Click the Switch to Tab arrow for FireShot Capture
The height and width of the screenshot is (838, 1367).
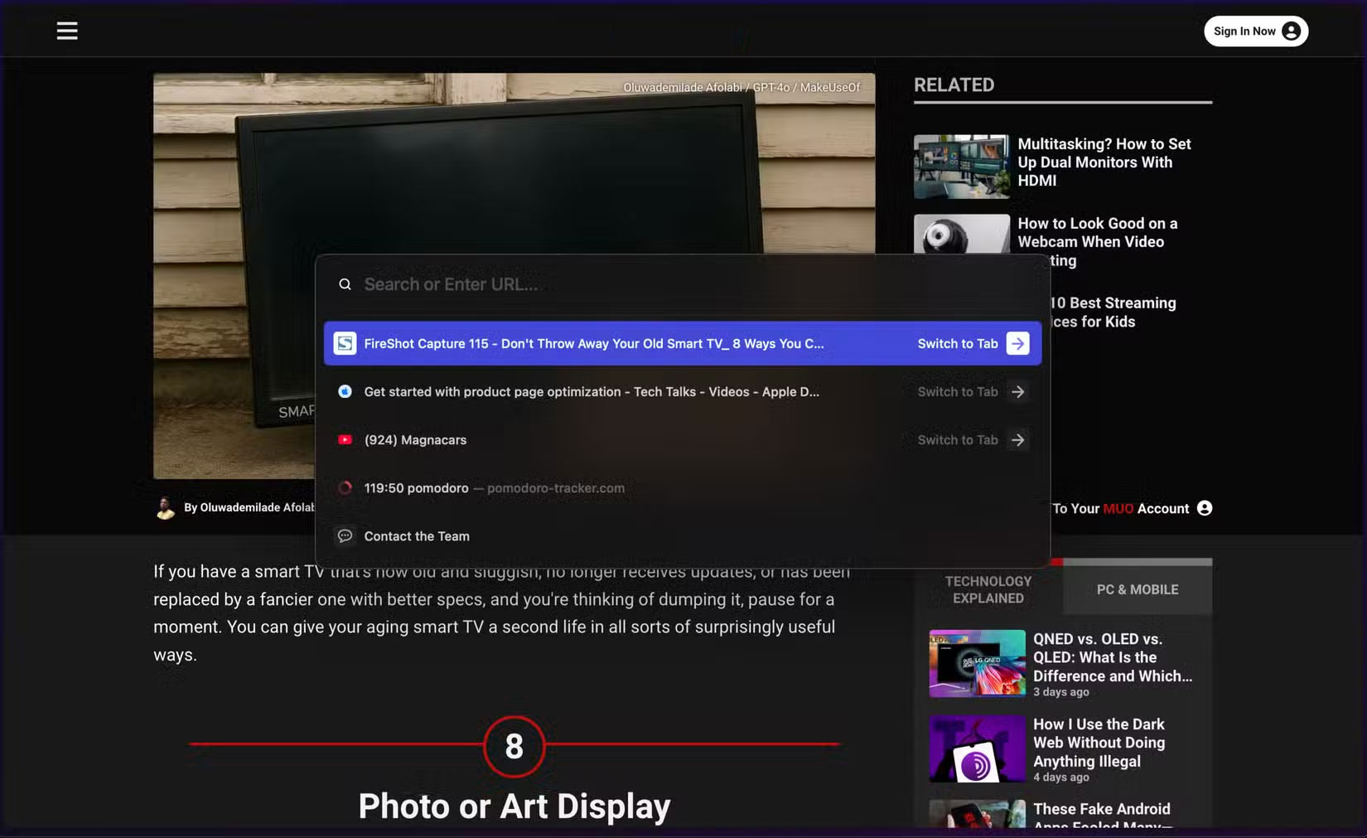click(1017, 342)
